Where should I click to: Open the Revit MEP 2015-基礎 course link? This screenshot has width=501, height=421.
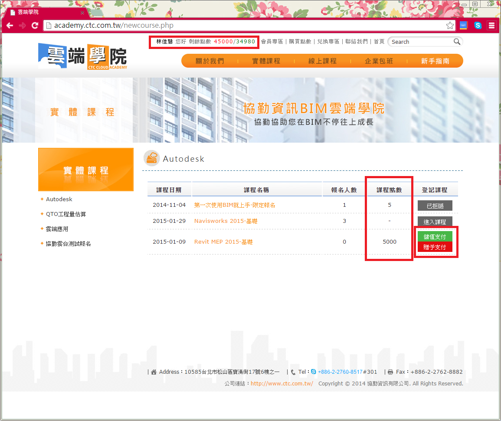point(223,242)
